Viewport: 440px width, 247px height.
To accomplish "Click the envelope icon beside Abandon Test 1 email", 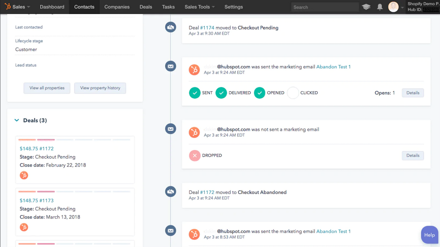I will coord(170,66).
